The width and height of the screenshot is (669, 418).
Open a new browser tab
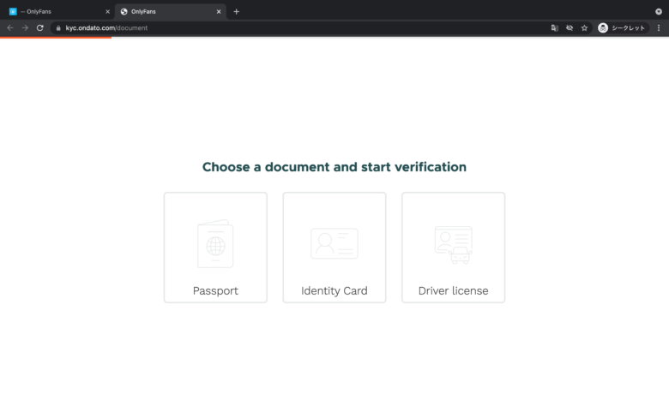point(237,11)
